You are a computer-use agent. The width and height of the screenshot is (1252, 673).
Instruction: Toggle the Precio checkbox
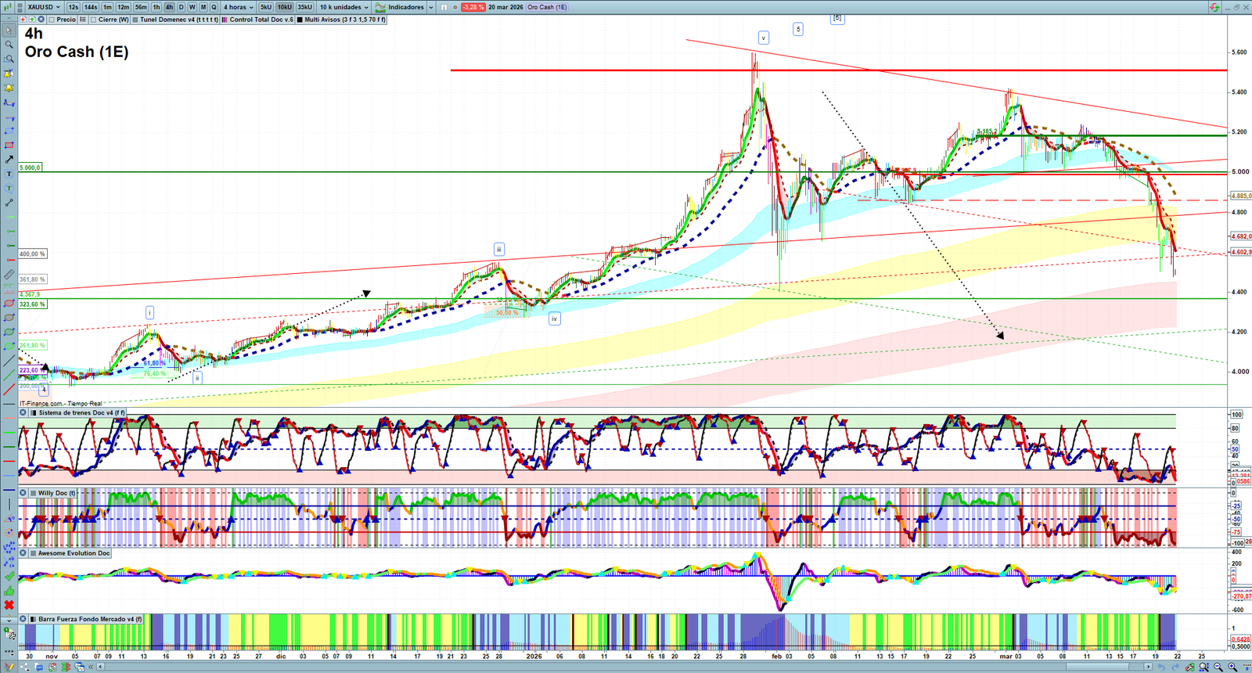pyautogui.click(x=52, y=20)
